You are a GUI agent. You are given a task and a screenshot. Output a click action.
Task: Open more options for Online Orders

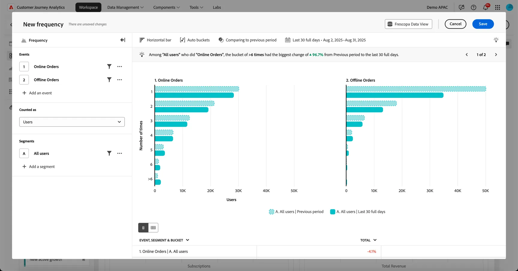[120, 66]
